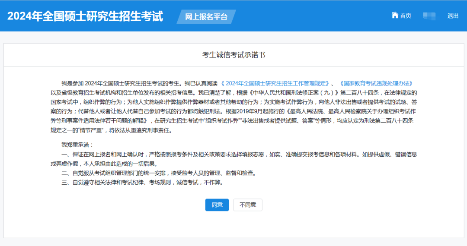Click the opening sentence 我是参加 2024年全国硕士研究生招生考试的考生
The height and width of the screenshot is (246, 467).
coord(122,83)
